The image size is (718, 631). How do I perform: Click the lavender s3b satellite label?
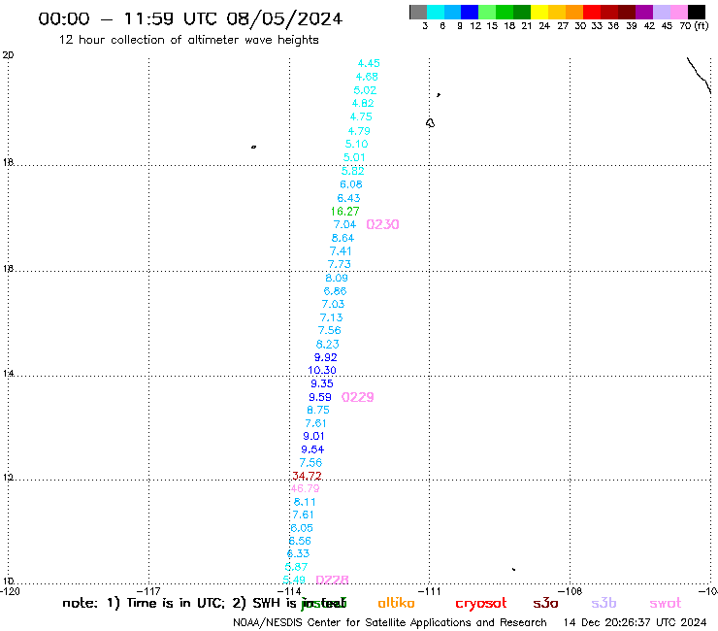(x=604, y=603)
